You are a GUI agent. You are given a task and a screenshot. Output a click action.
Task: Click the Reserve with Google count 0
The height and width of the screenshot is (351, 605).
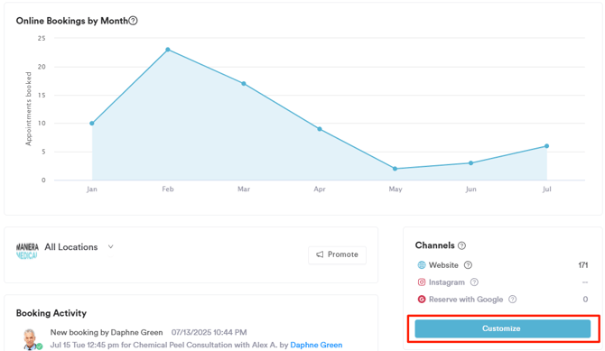coord(585,300)
